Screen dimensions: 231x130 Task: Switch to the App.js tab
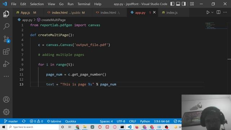[28, 13]
